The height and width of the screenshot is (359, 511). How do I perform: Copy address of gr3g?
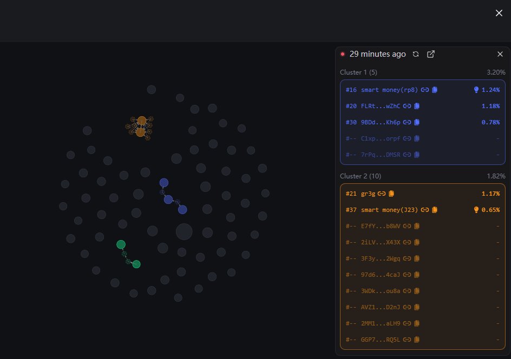coord(391,194)
